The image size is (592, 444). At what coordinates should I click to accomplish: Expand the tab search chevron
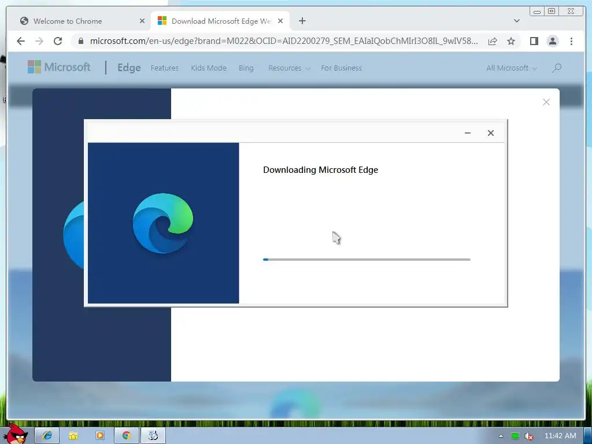click(x=517, y=21)
